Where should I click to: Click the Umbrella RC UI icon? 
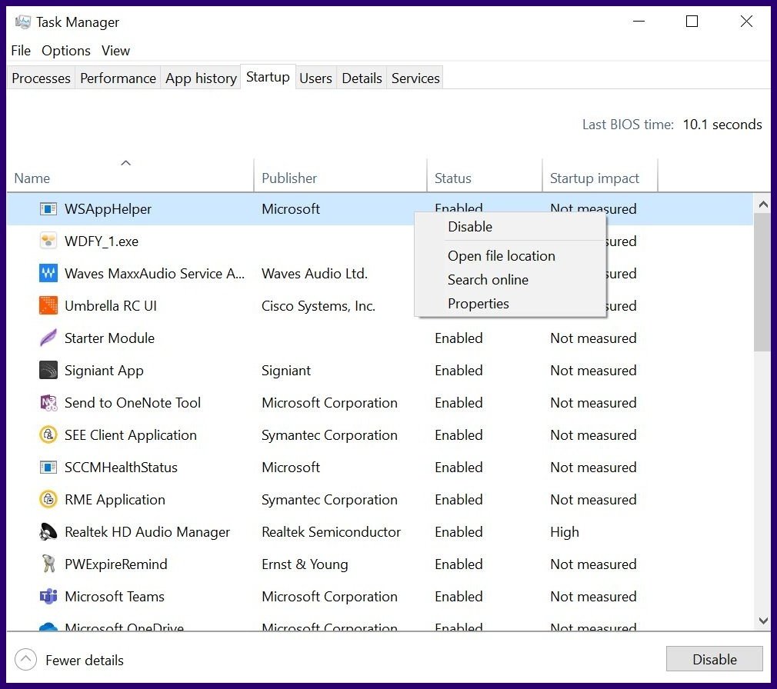48,305
